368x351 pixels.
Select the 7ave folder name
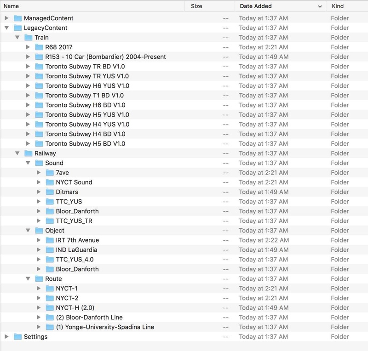click(x=62, y=172)
